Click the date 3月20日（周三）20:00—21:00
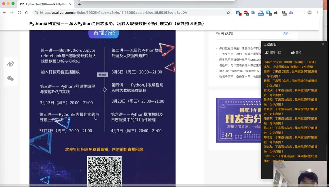 point(138,101)
